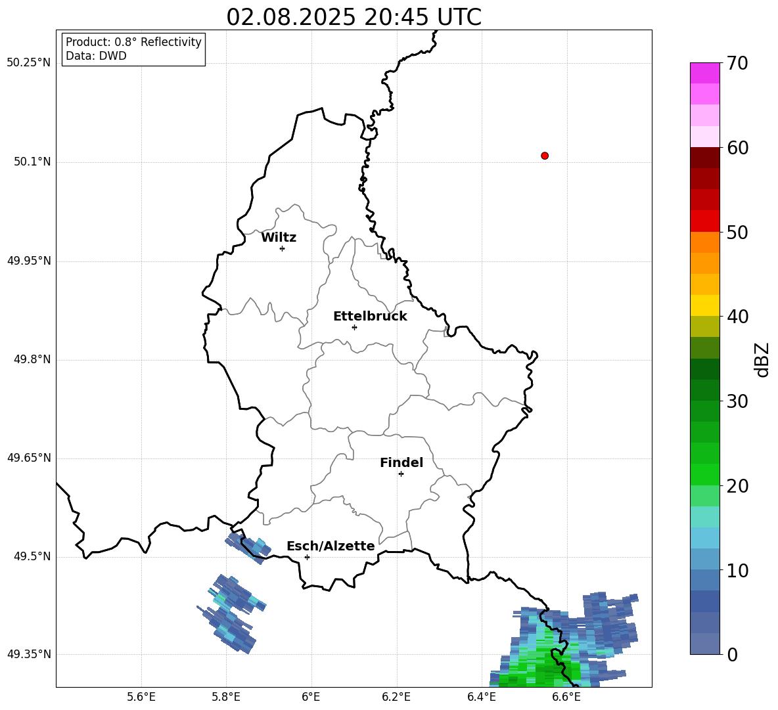Click the Product: 0.8° Reflectivity text

click(133, 42)
